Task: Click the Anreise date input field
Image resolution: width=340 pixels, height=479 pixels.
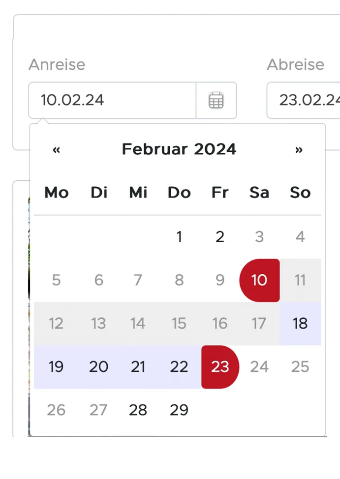Action: (x=112, y=100)
